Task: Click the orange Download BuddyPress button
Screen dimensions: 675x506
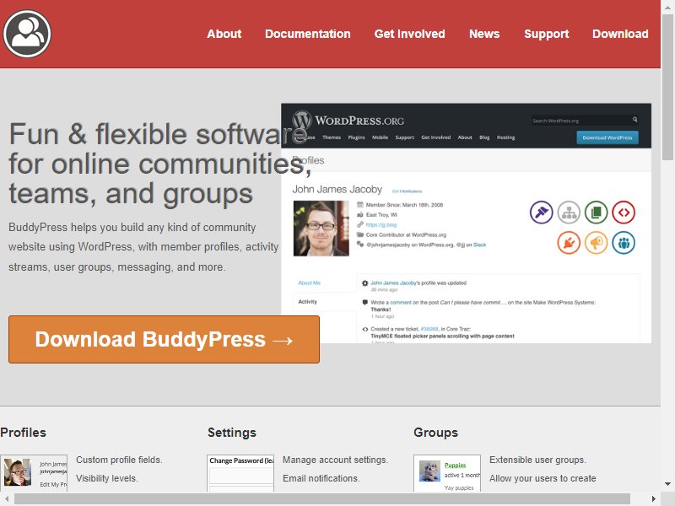Action: click(x=164, y=340)
